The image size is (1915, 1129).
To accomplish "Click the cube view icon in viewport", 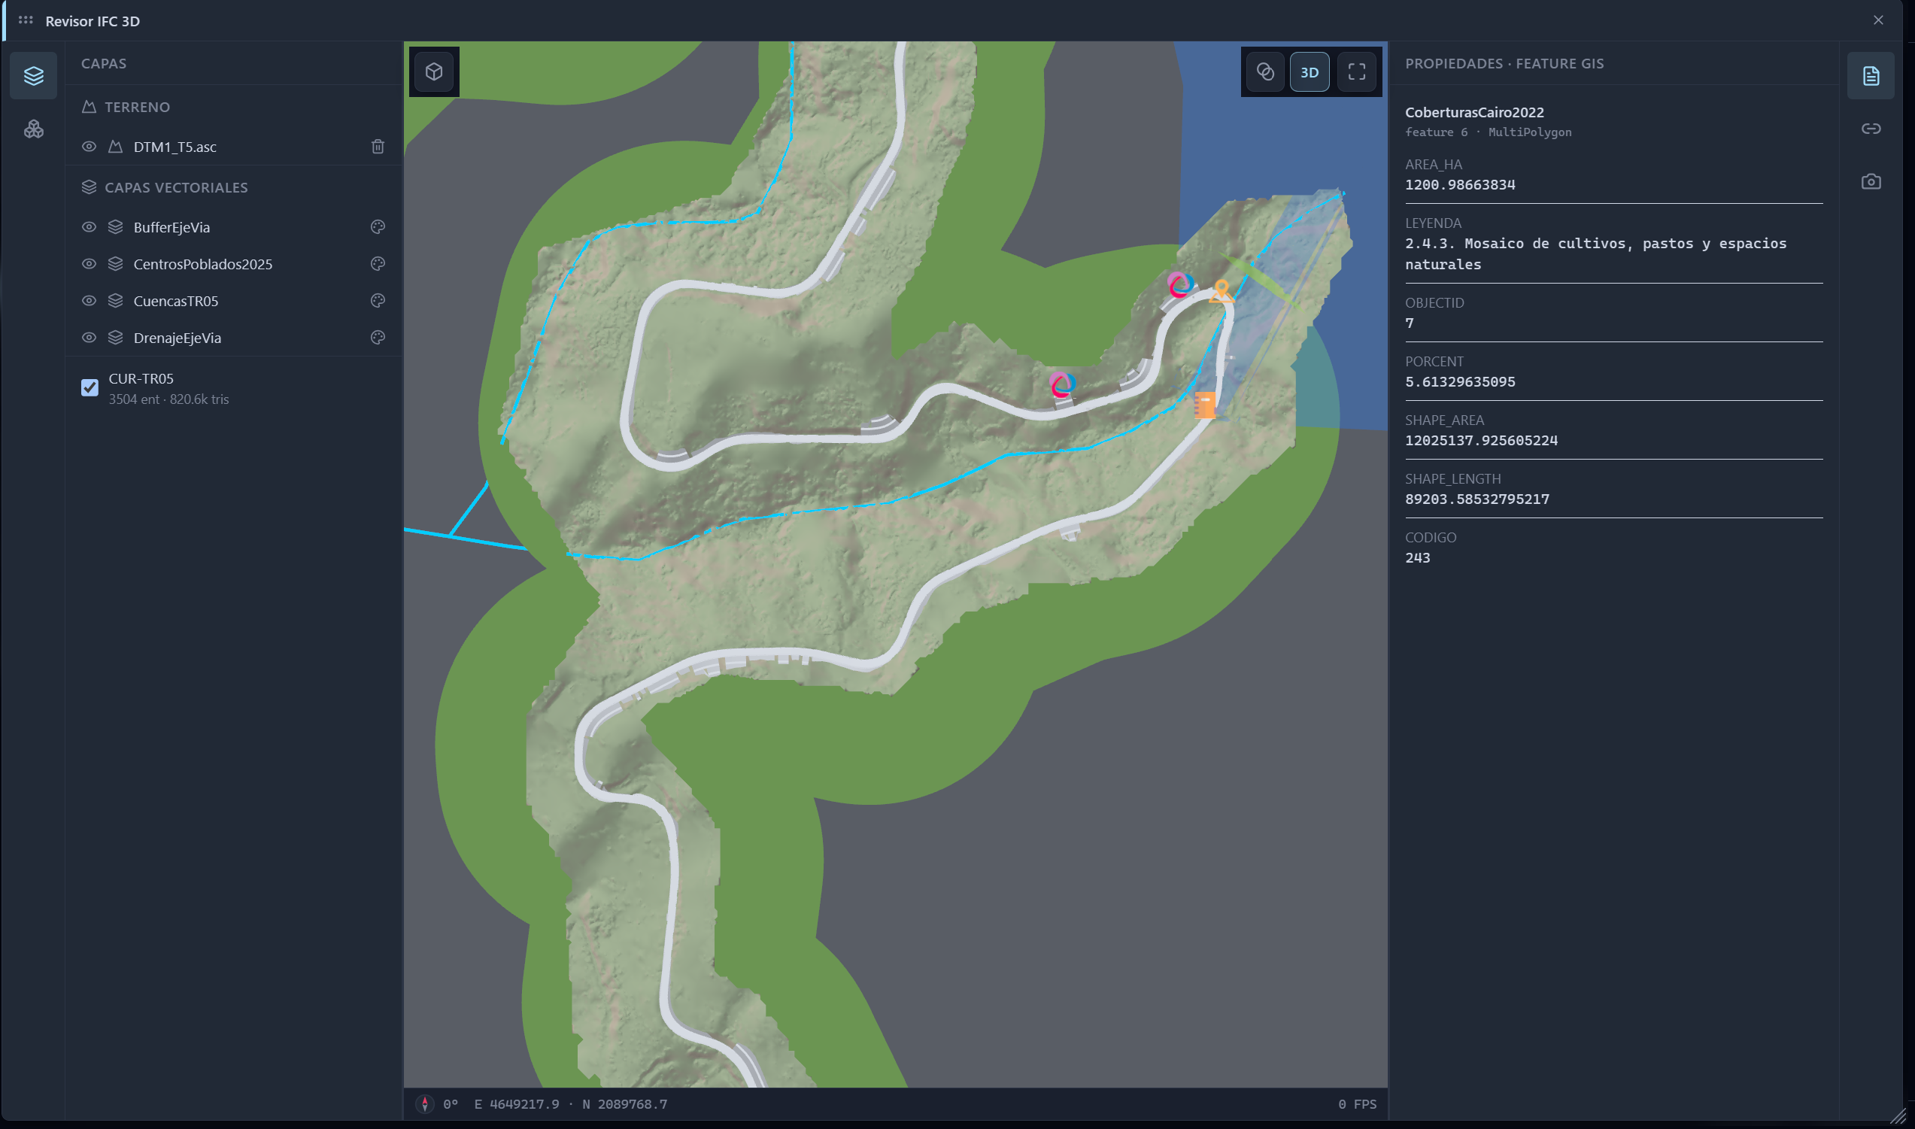I will 434,71.
